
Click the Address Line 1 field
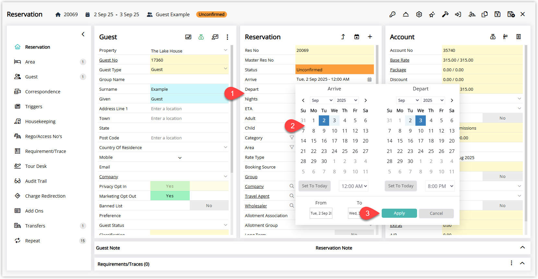189,109
